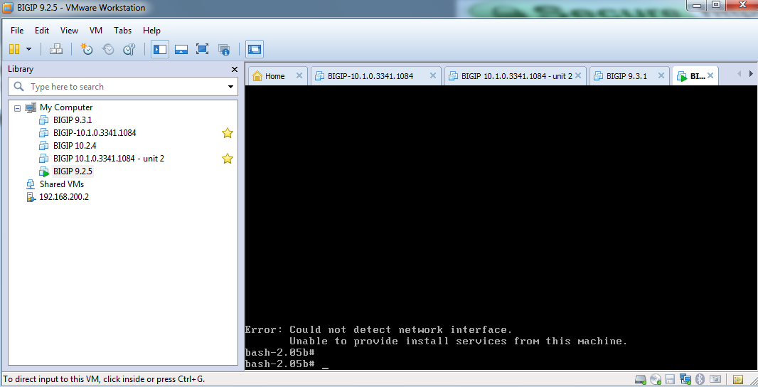Image resolution: width=758 pixels, height=387 pixels.
Task: Open the File menu
Action: coord(17,31)
